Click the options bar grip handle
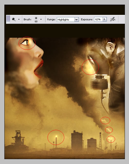The width and height of the screenshot is (129, 164). coord(8,19)
